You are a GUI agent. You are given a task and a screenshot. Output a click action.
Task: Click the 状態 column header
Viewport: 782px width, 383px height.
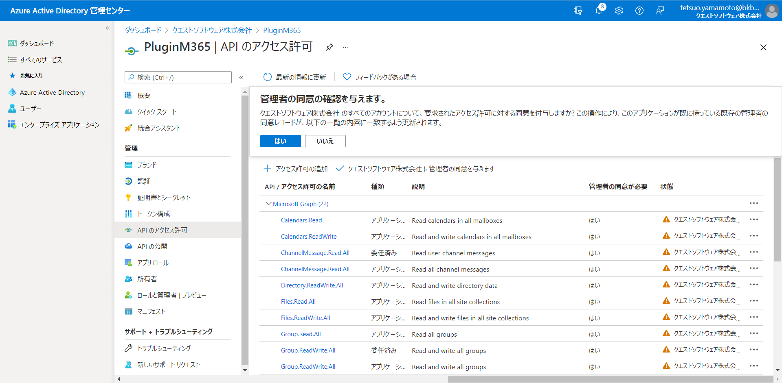(667, 186)
